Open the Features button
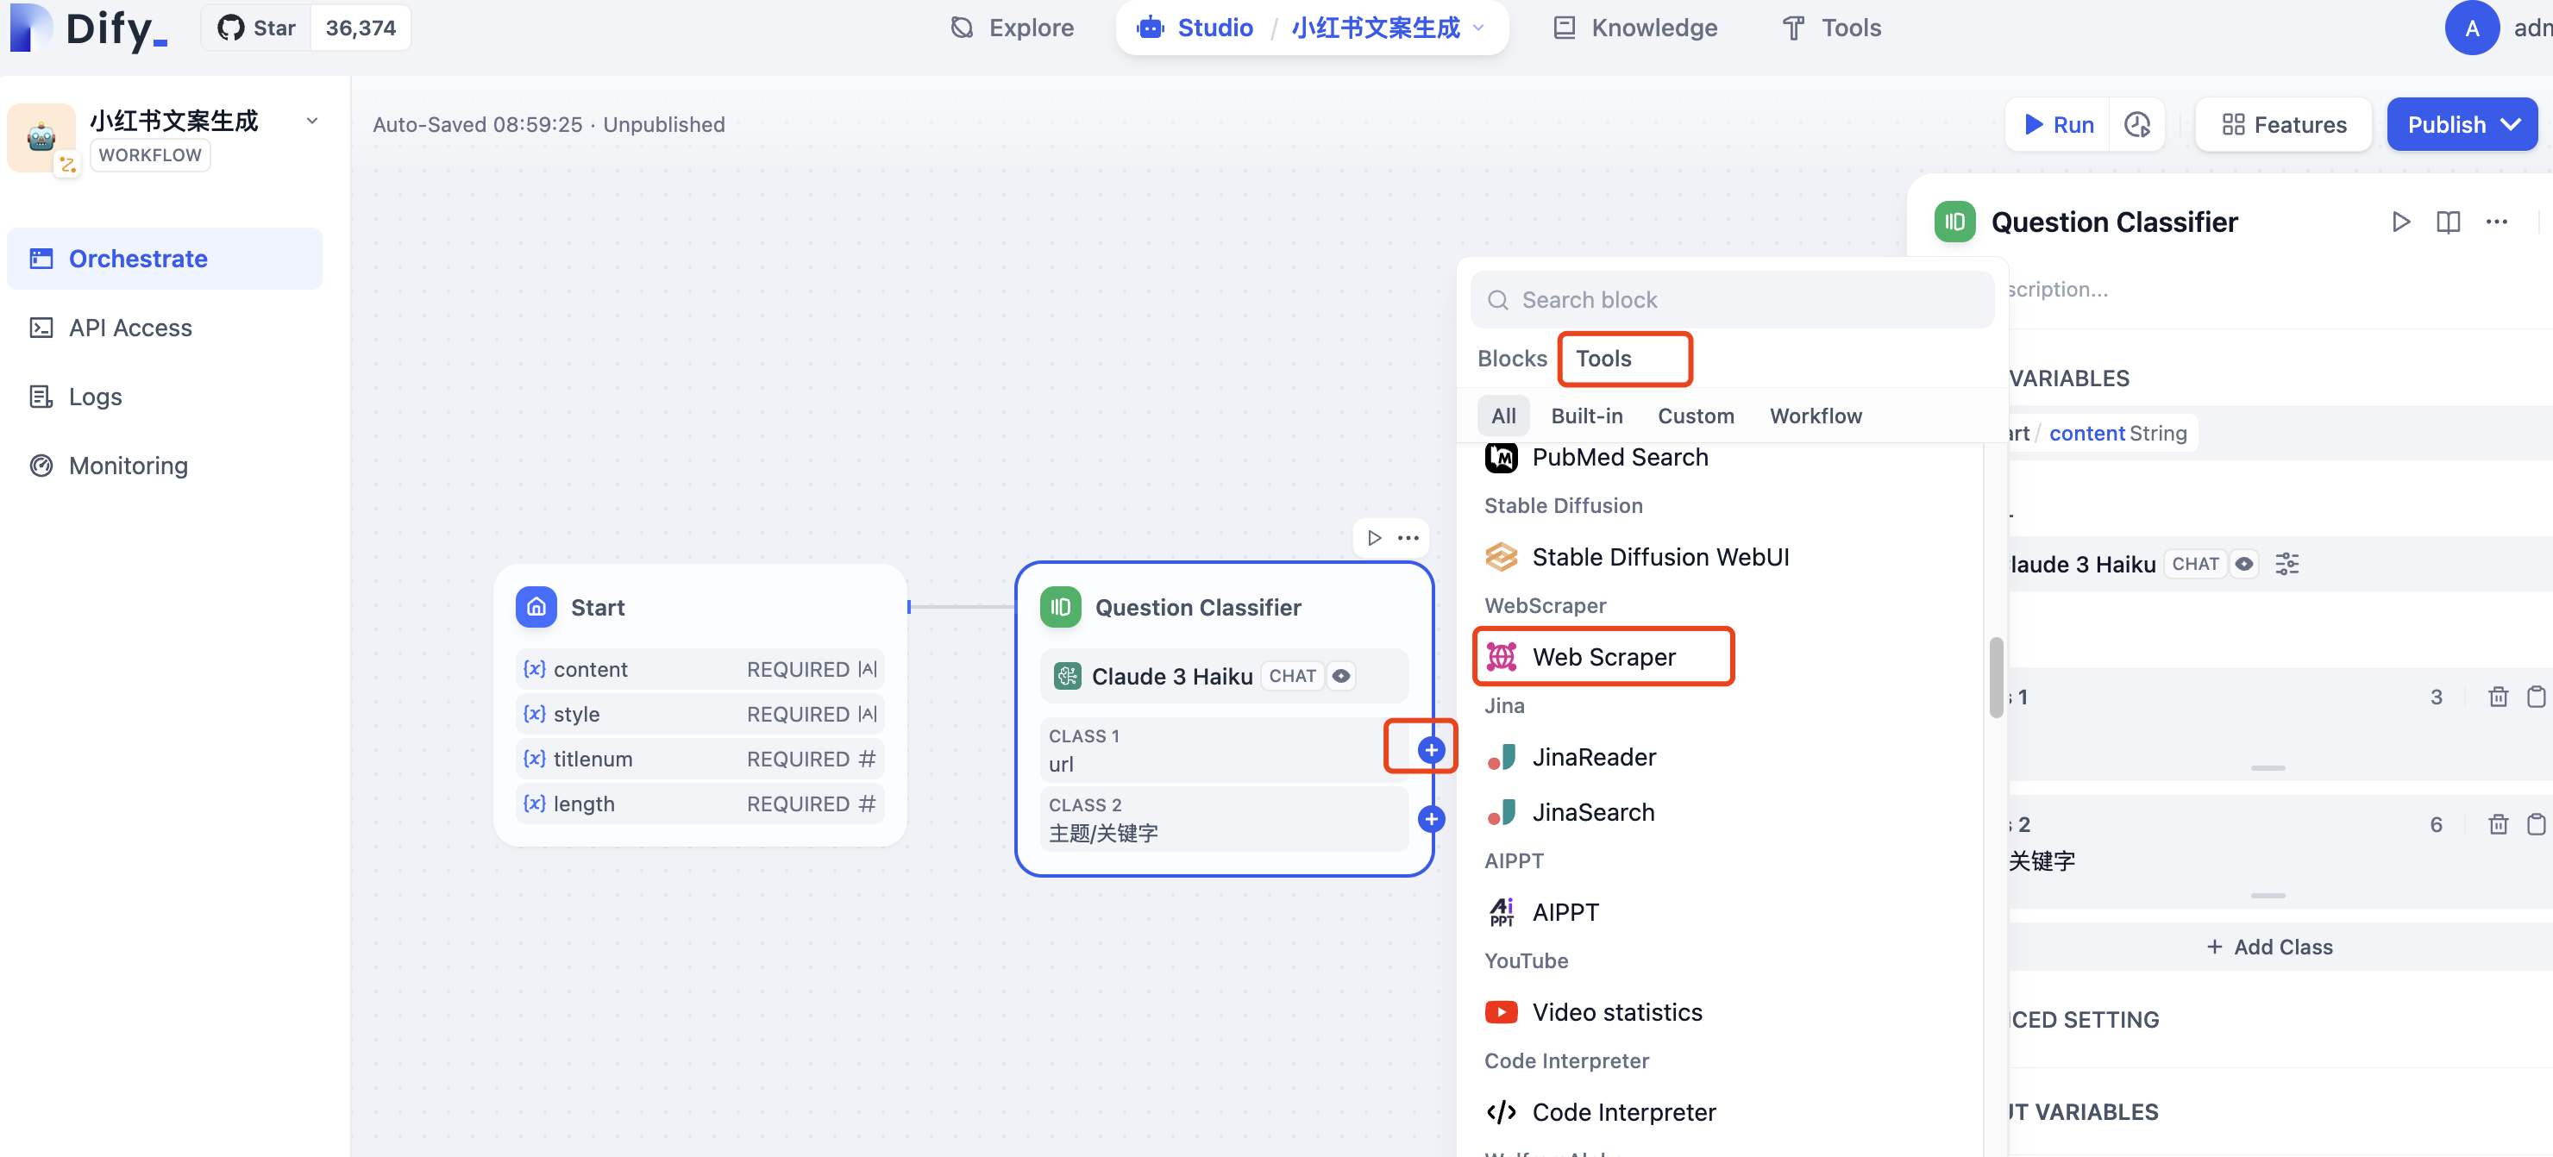This screenshot has height=1157, width=2553. pos(2285,125)
